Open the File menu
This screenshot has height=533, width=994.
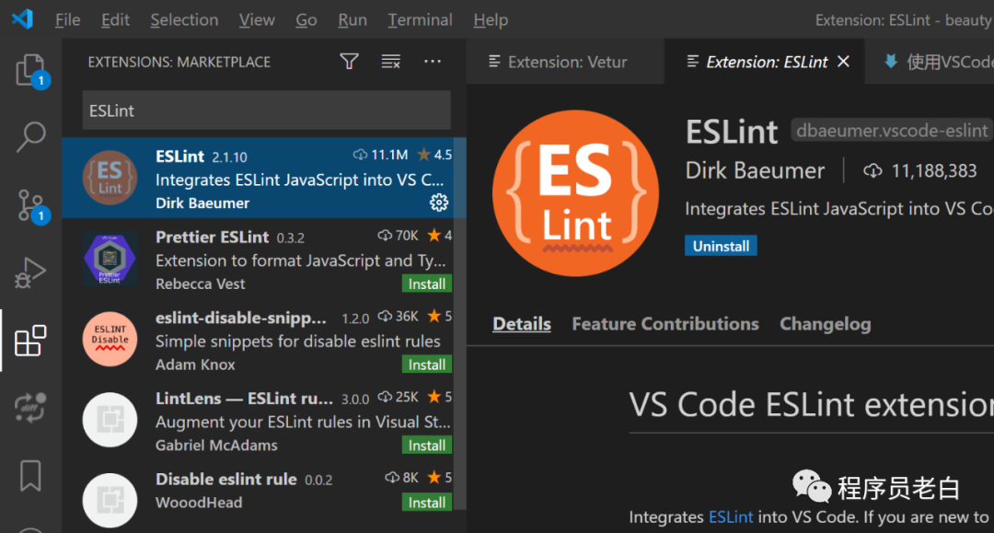(x=67, y=19)
